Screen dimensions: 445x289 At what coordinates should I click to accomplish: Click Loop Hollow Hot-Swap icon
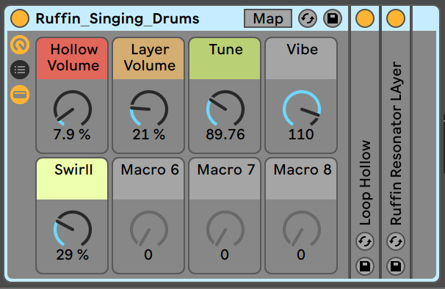tap(365, 241)
